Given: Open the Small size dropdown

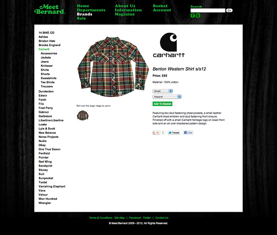Looking at the screenshot, I should click(x=163, y=91).
